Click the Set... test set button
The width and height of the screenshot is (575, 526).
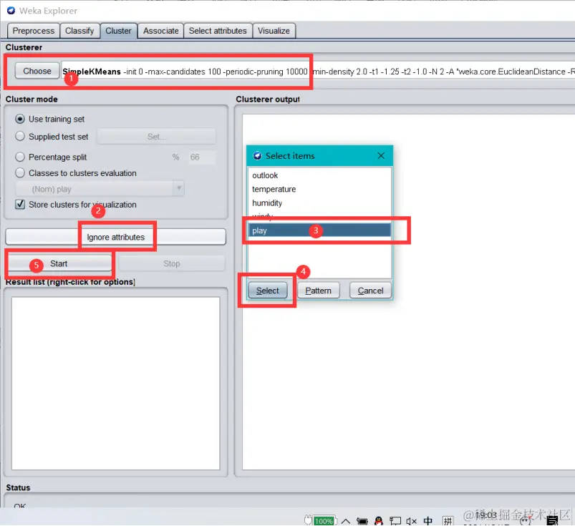pos(157,137)
